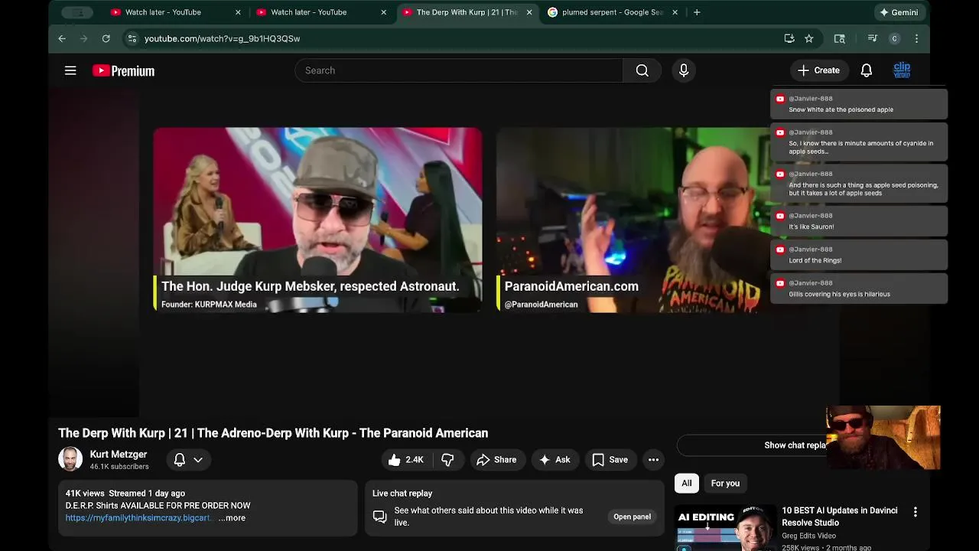Open media controls icon in toolbar
The image size is (979, 551).
872,38
